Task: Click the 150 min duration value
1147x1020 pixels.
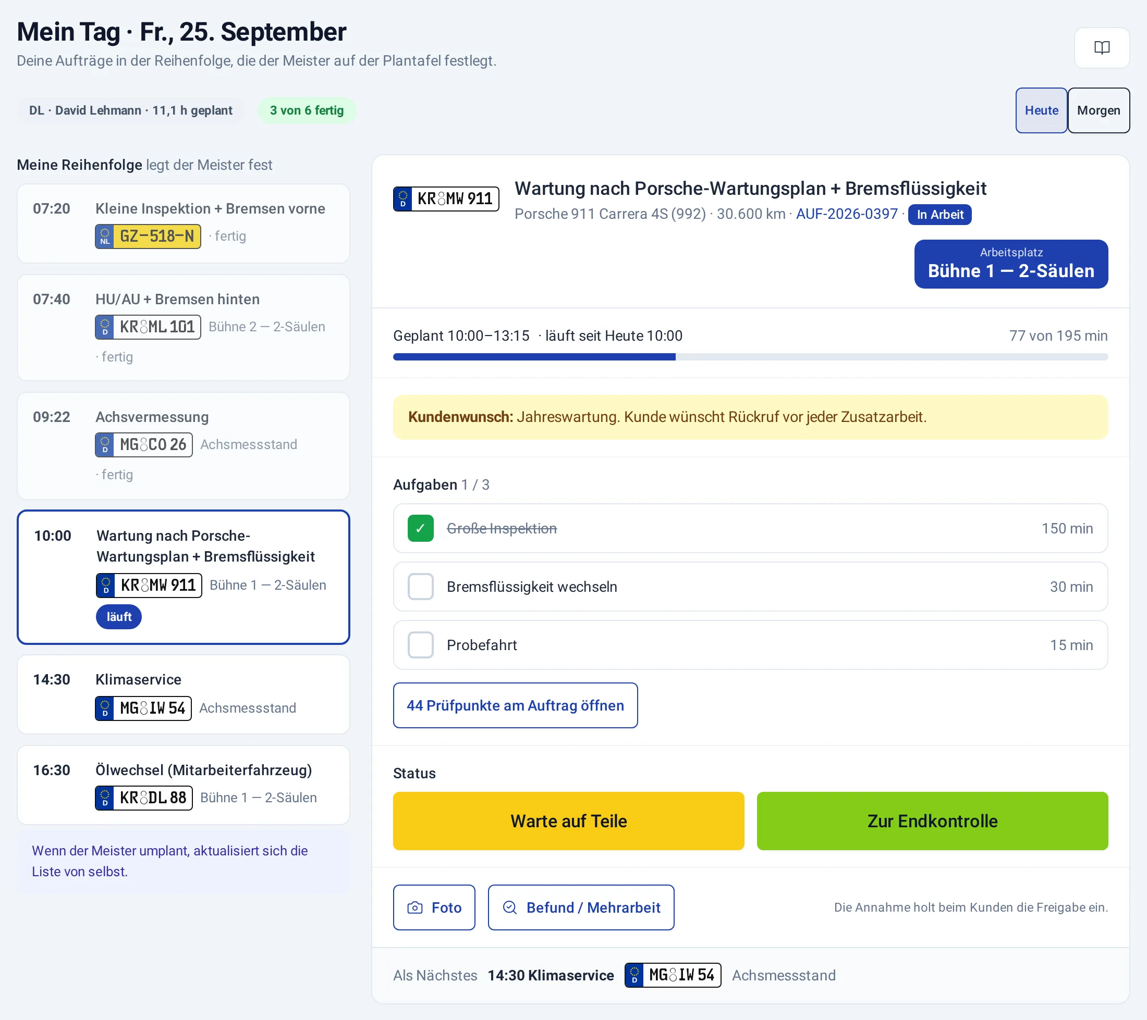Action: [1067, 528]
